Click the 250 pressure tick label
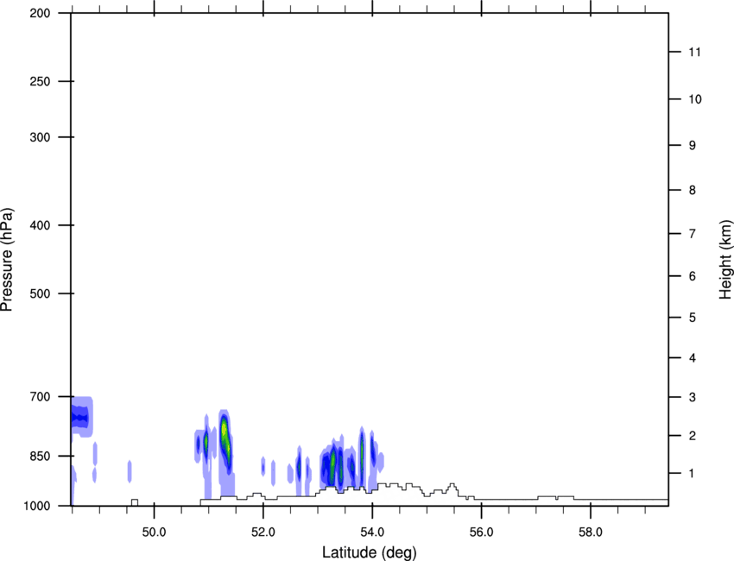The width and height of the screenshot is (734, 561). pos(40,81)
